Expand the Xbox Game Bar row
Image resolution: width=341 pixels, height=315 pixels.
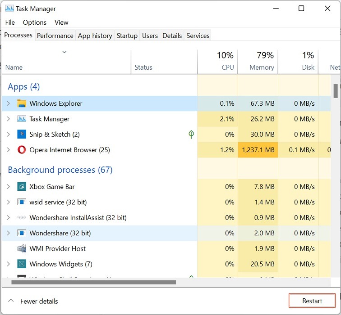point(9,187)
